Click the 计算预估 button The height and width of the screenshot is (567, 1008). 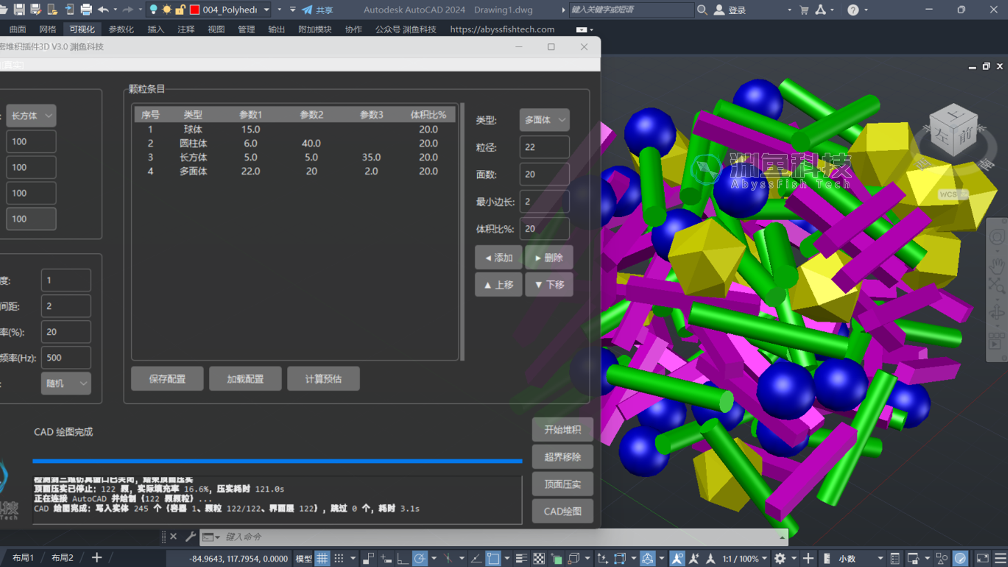coord(324,379)
